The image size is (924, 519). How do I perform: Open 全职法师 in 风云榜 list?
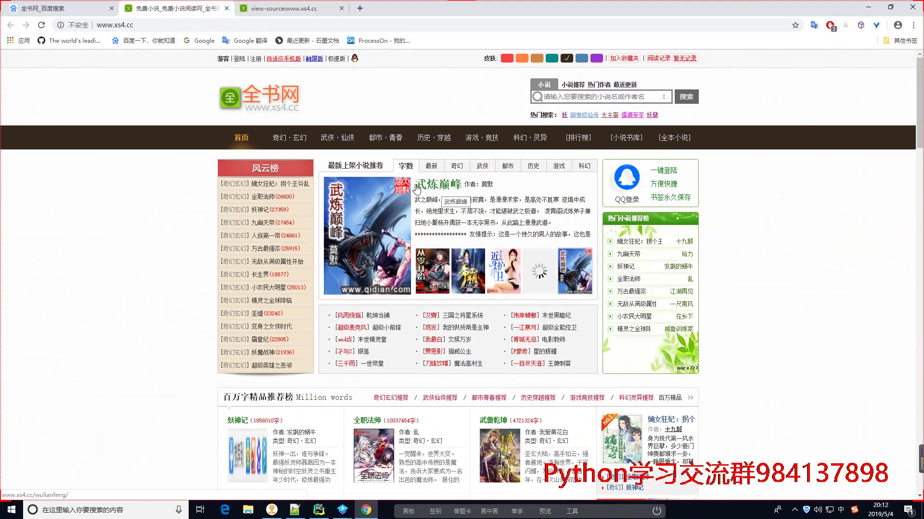pos(263,197)
